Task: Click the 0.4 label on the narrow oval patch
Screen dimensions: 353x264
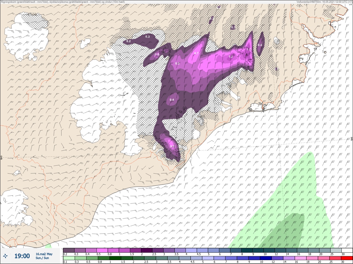Action: [260, 45]
